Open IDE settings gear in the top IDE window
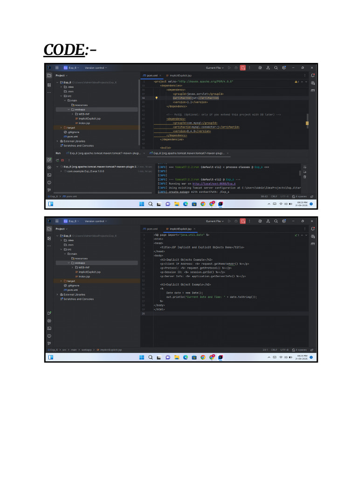This screenshot has height=477, width=358. (284, 68)
